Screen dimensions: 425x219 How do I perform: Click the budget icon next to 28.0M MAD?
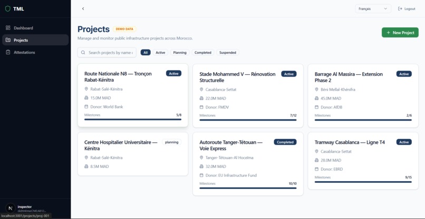pos(316,160)
